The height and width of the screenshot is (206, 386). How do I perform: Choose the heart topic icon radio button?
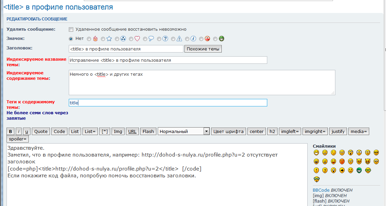131,39
